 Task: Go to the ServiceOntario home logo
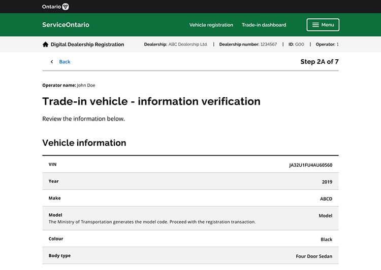(66, 25)
